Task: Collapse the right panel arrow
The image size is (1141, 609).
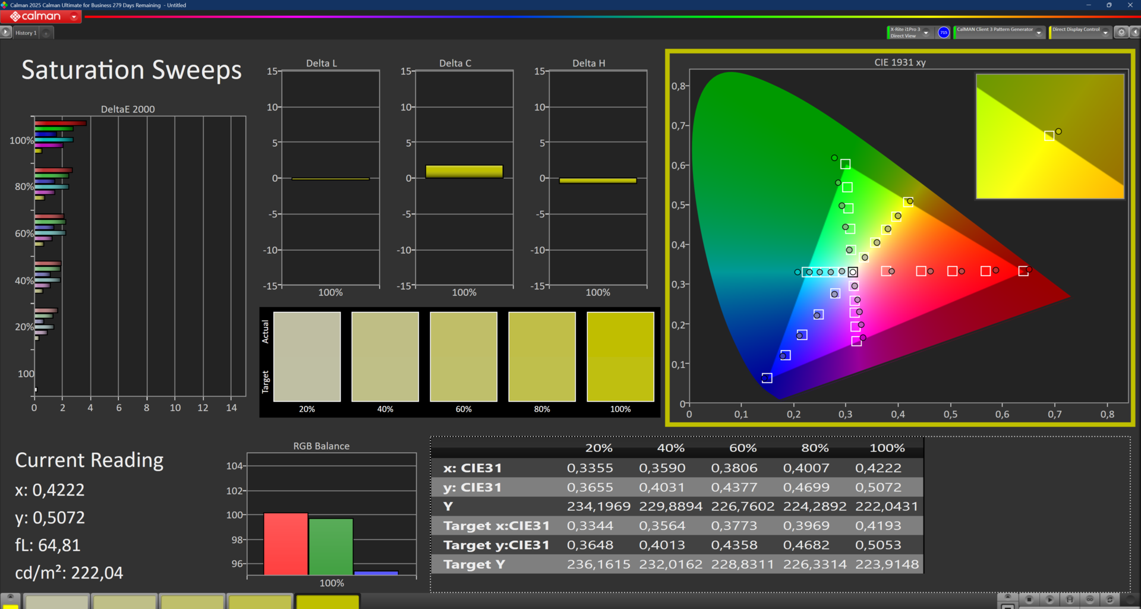Action: click(1134, 33)
